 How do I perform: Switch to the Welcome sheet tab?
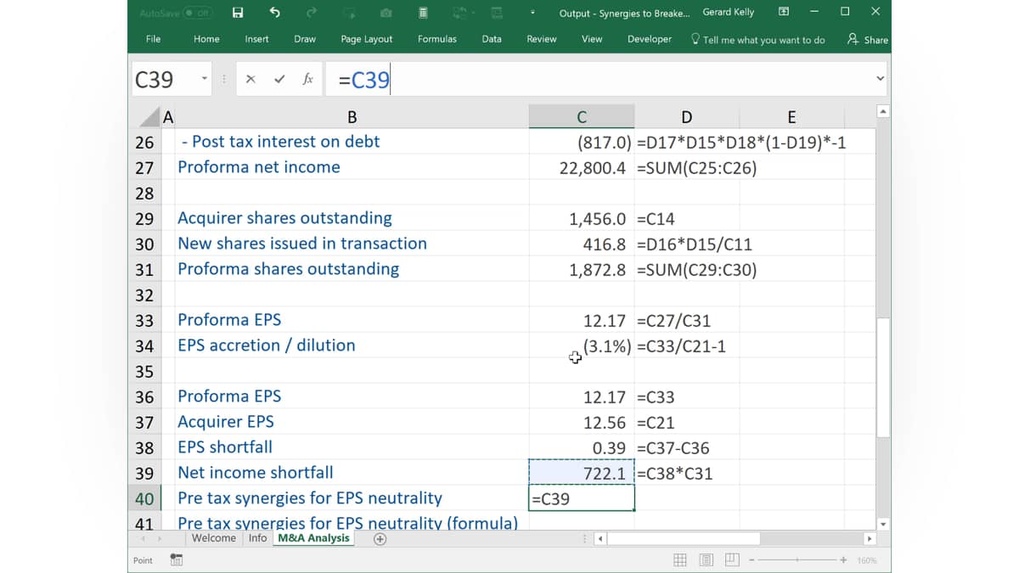[214, 538]
